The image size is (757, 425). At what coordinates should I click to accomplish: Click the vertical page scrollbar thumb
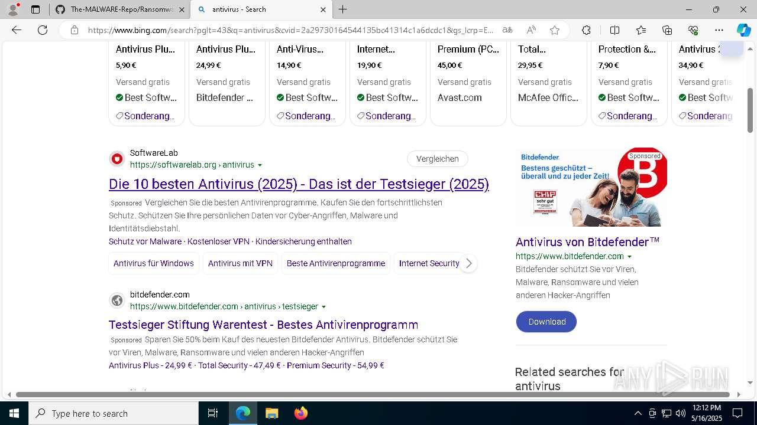[x=750, y=110]
